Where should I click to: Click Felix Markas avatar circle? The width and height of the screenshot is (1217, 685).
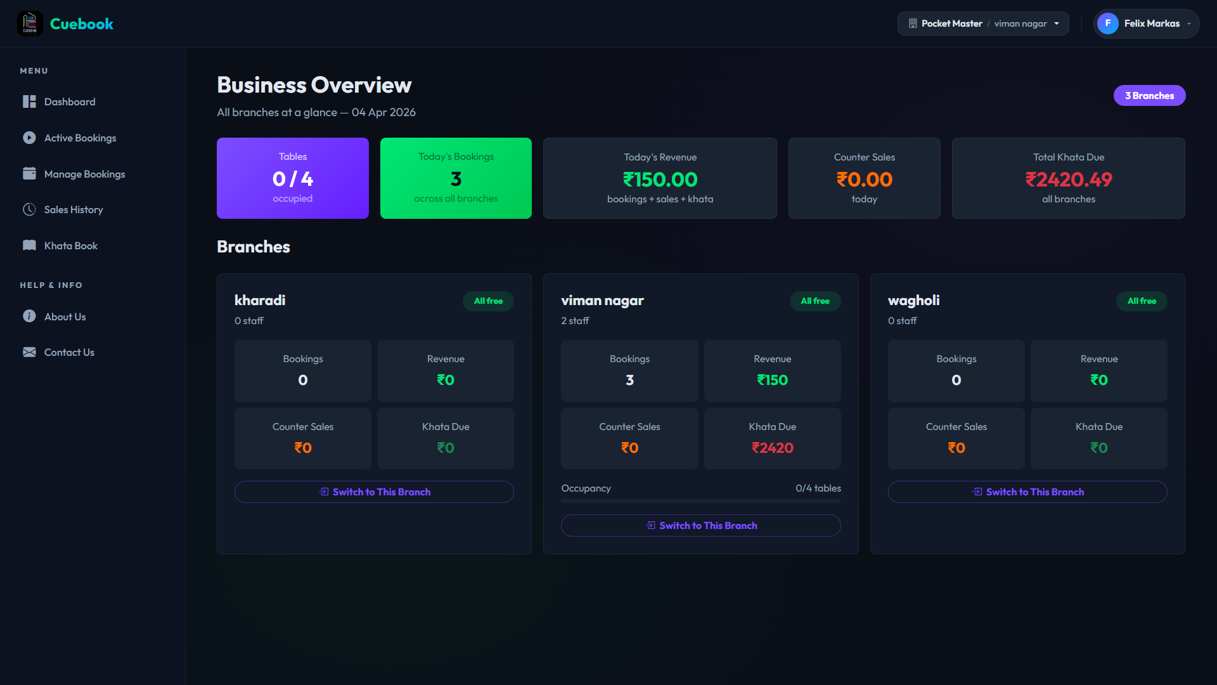[x=1107, y=23]
